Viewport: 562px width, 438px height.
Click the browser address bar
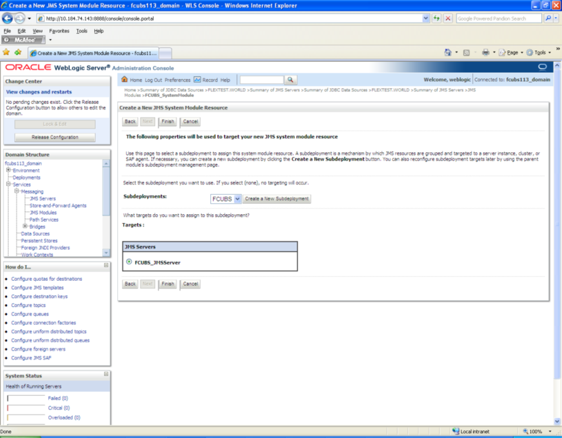(229, 18)
